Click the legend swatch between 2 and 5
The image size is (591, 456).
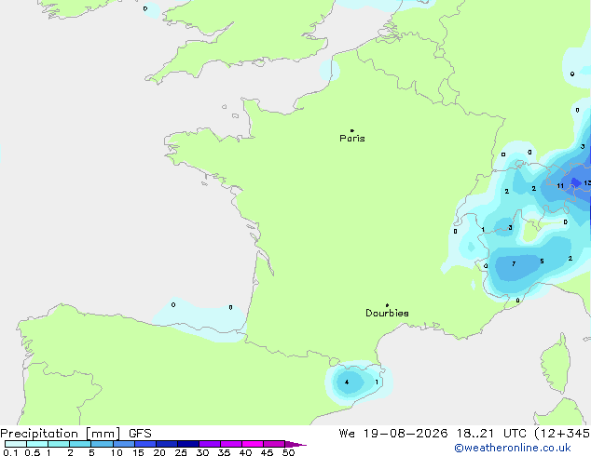(80, 444)
